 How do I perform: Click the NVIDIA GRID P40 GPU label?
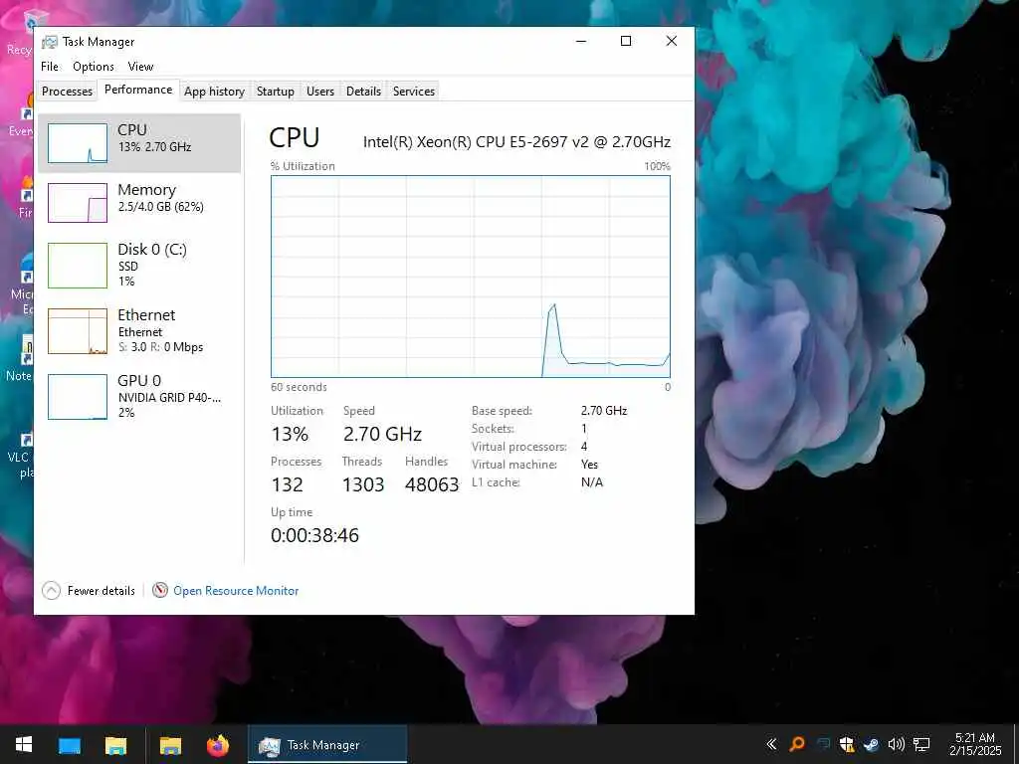pos(169,398)
